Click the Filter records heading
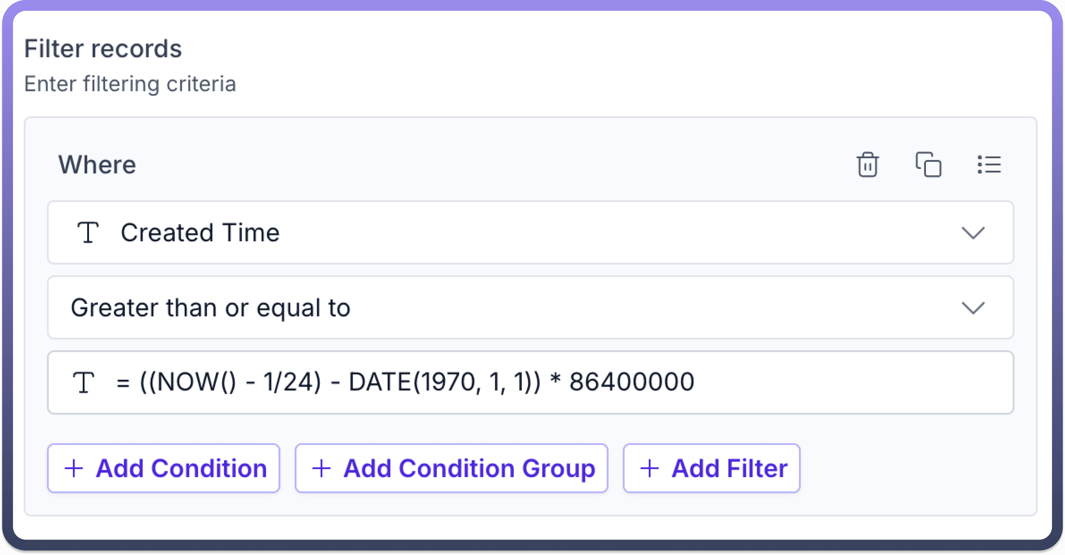 (103, 49)
